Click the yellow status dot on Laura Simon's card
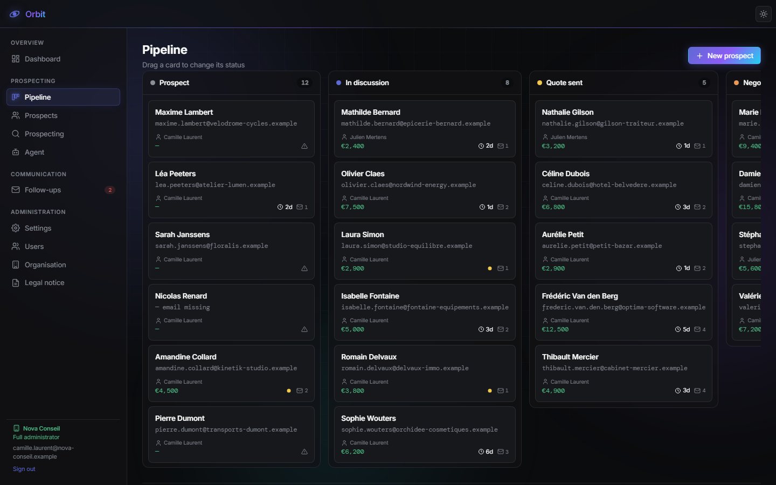Screen dimensions: 776x485 click(x=489, y=268)
